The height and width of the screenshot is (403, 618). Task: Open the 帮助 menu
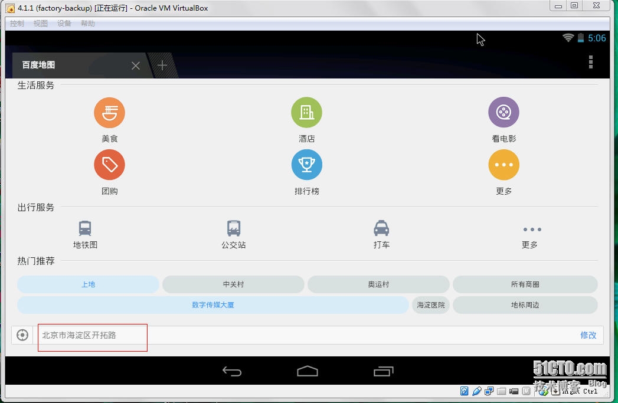pyautogui.click(x=88, y=24)
